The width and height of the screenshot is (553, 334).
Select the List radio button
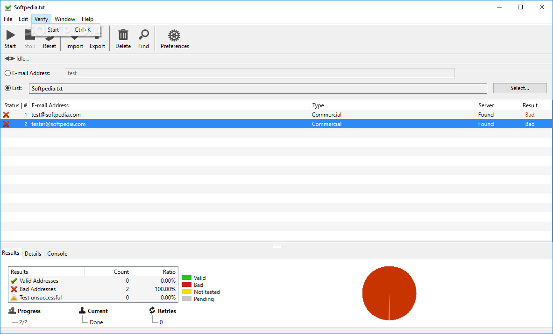pyautogui.click(x=7, y=88)
